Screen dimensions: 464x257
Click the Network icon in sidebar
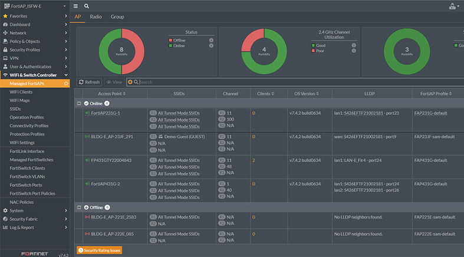pyautogui.click(x=5, y=33)
